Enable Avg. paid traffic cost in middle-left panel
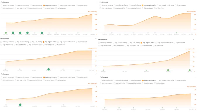The height and width of the screenshot is (112, 199). (28, 45)
